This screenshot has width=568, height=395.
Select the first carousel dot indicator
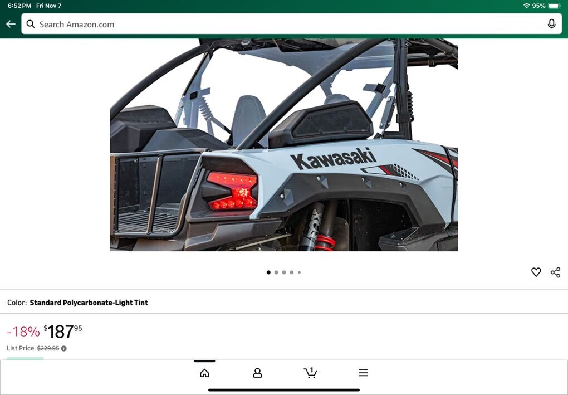268,272
